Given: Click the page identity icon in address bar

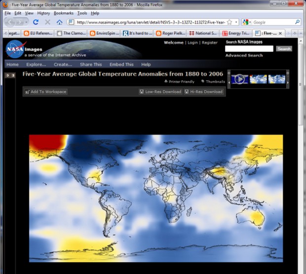Looking at the screenshot, I should pos(71,22).
